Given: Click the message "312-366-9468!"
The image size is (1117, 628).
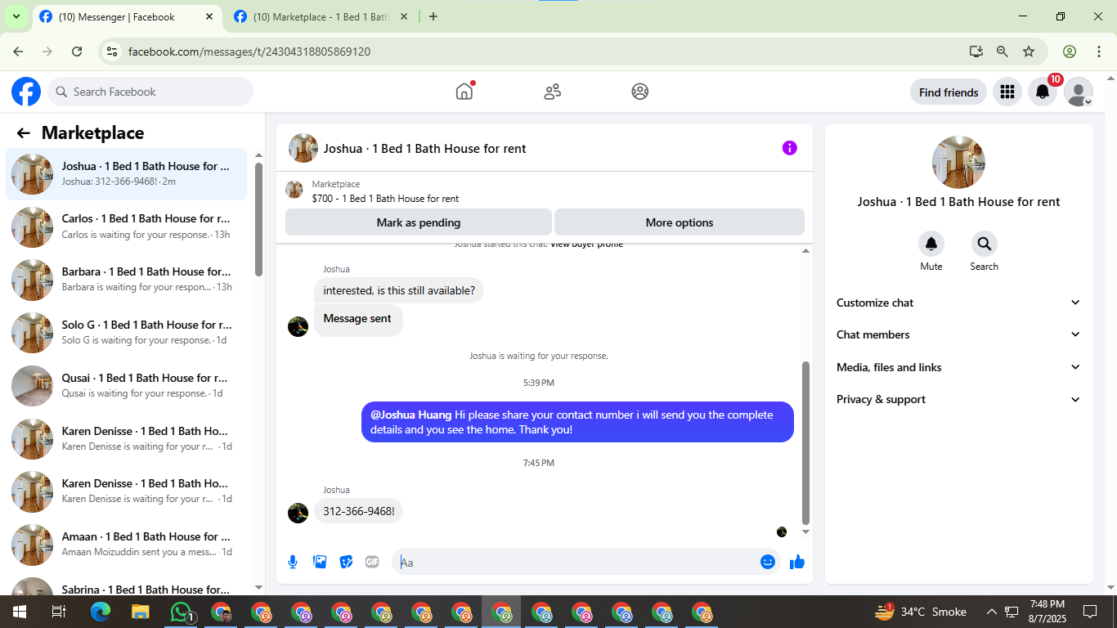Looking at the screenshot, I should [359, 511].
